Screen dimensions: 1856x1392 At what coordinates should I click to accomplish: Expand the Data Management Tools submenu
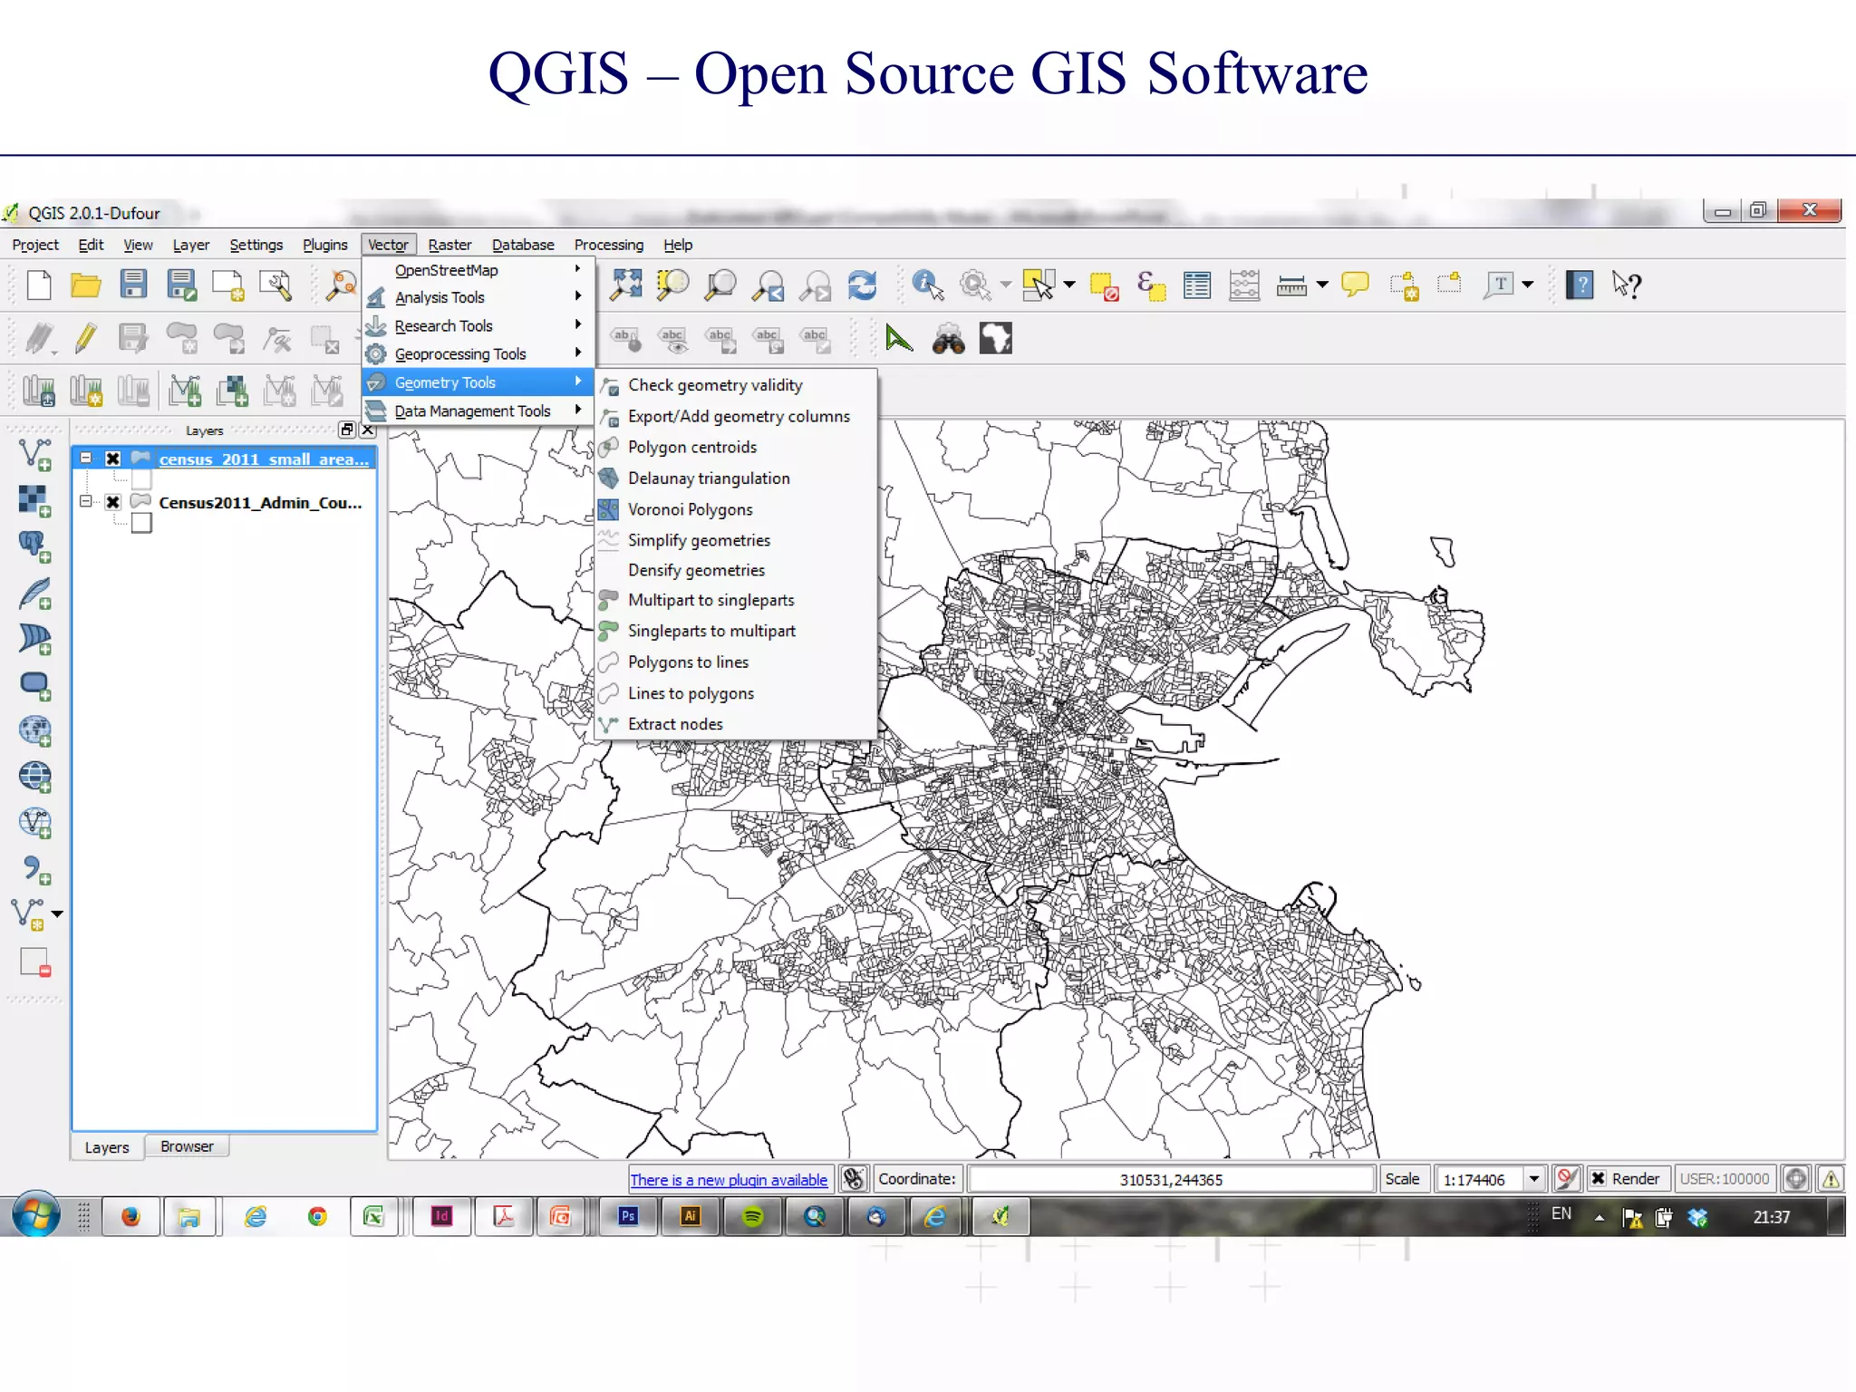pyautogui.click(x=472, y=411)
